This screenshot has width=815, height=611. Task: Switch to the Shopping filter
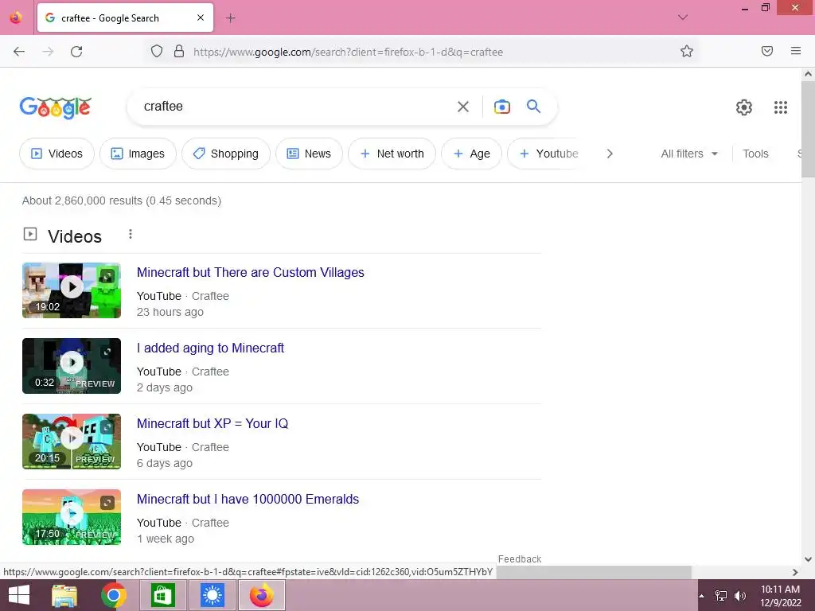click(225, 154)
